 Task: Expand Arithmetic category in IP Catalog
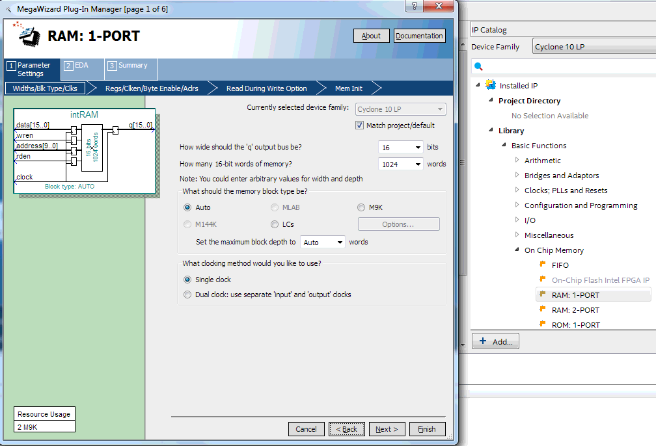pyautogui.click(x=517, y=160)
